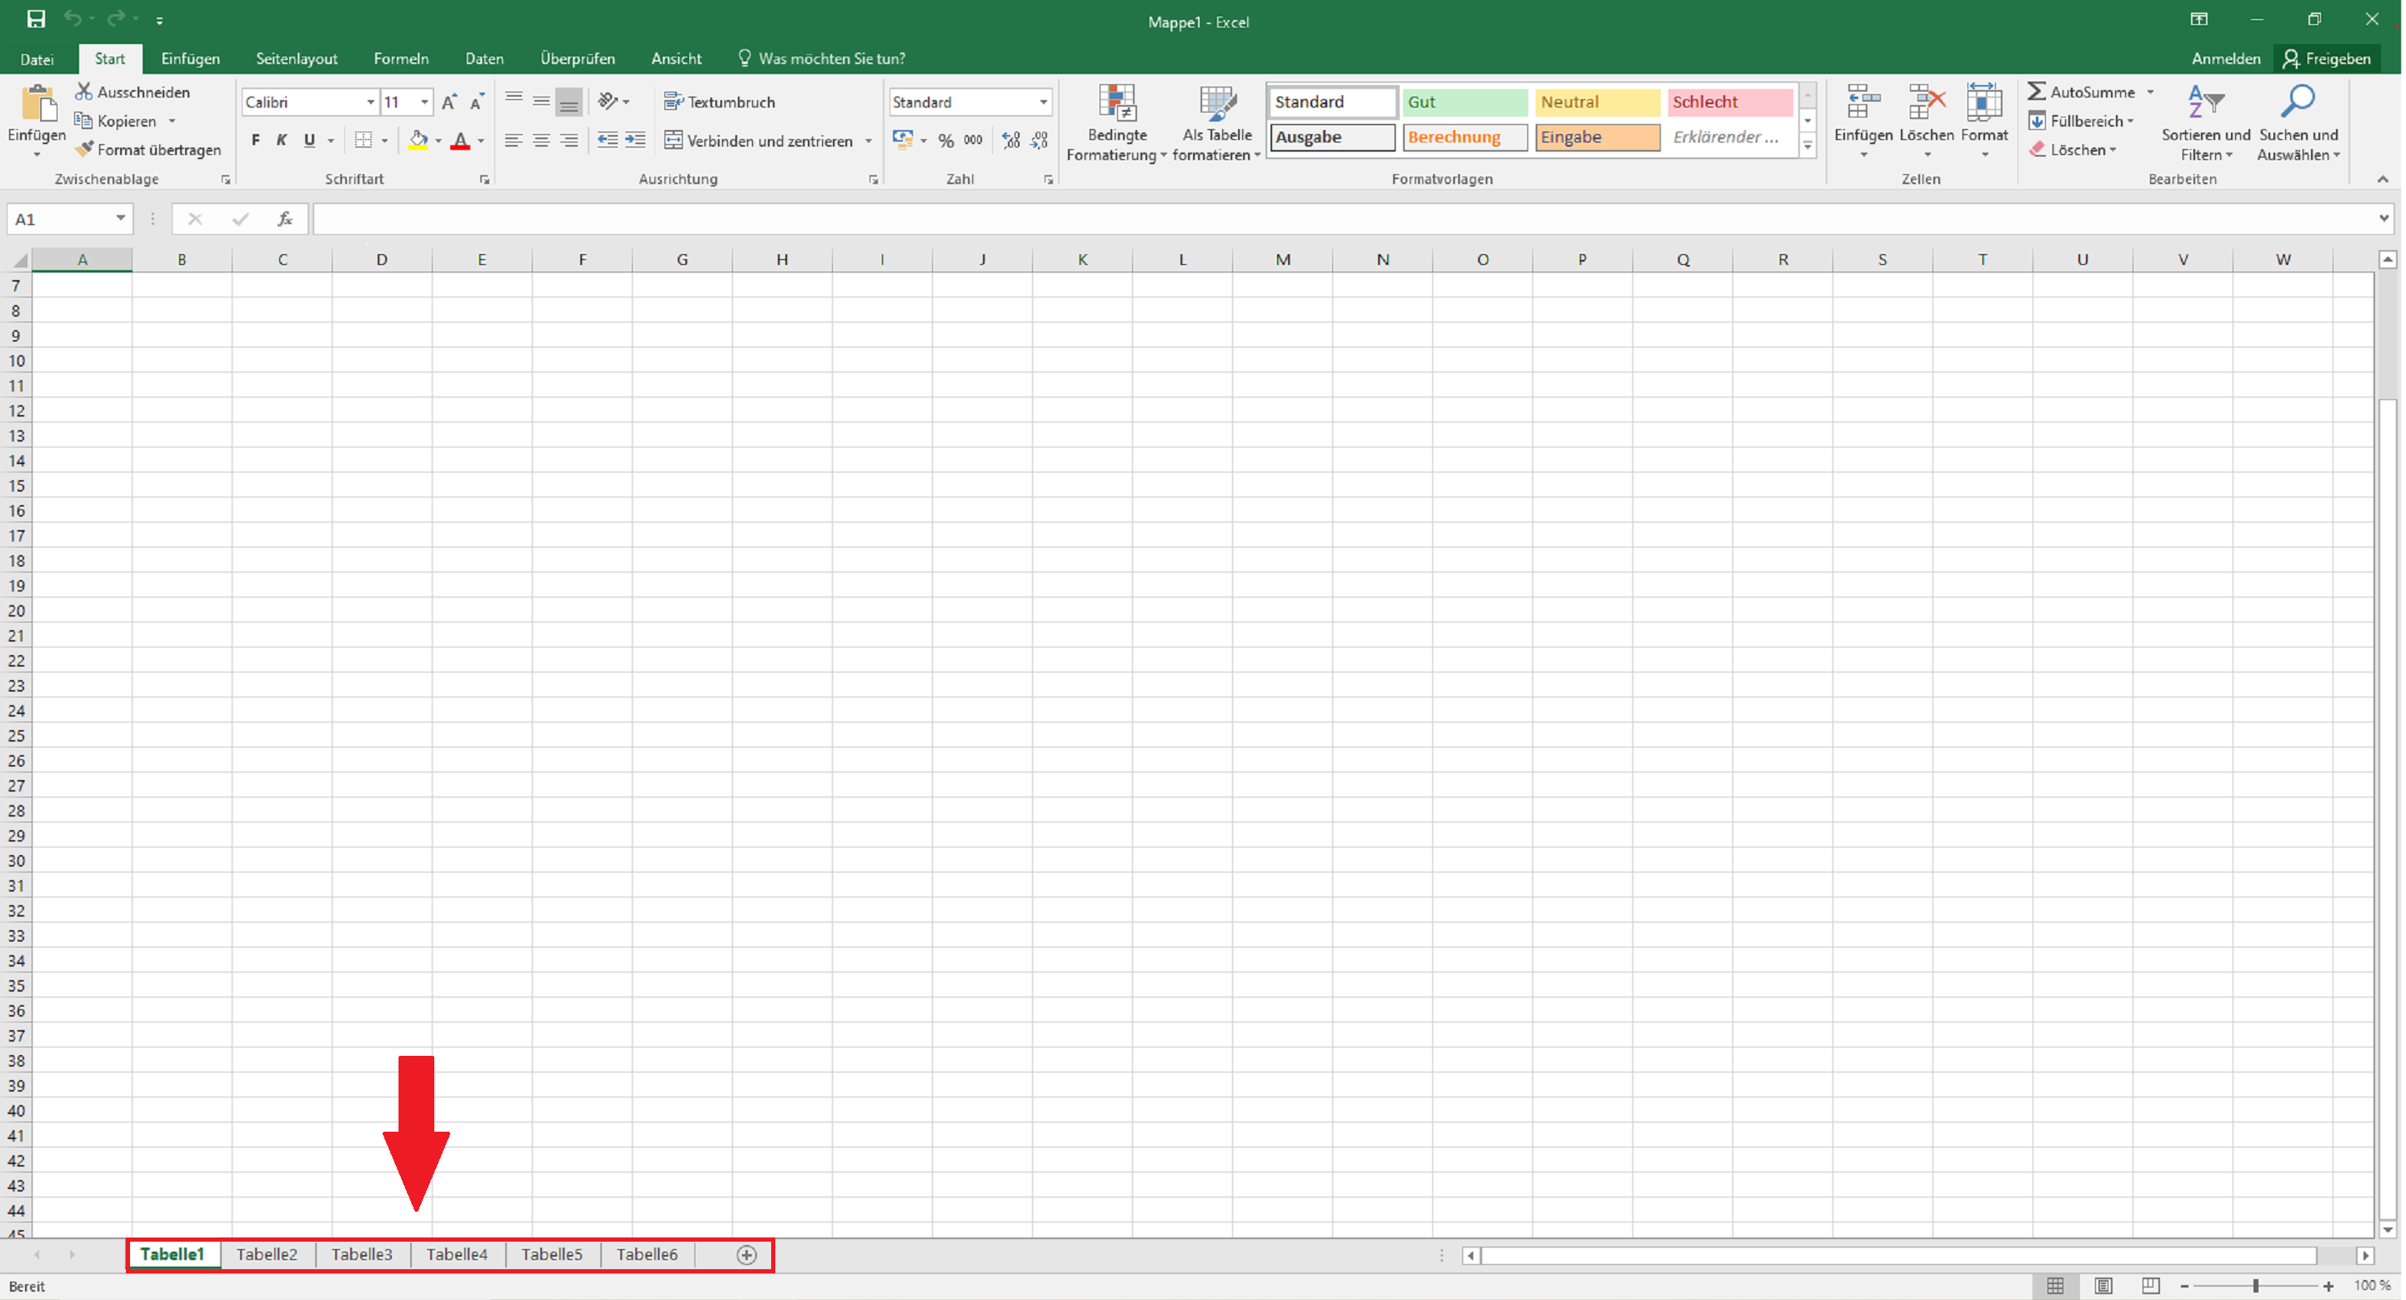Open the Füllbereich dropdown
This screenshot has width=2406, height=1300.
tap(2081, 121)
